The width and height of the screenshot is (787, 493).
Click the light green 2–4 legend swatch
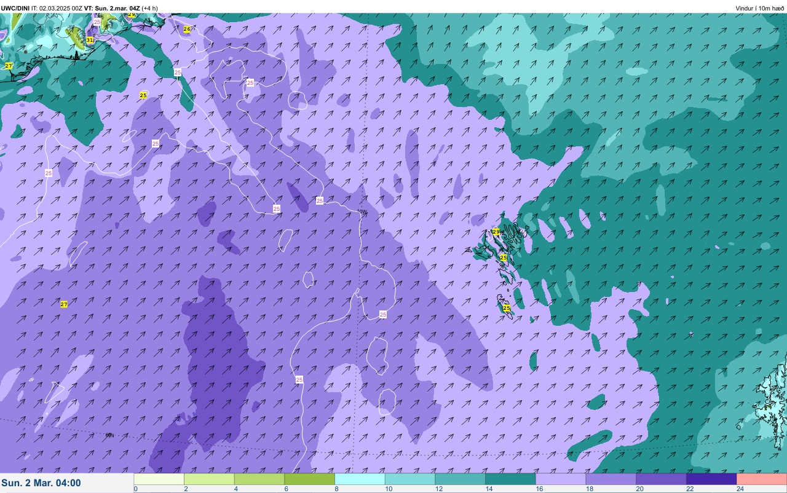point(209,479)
